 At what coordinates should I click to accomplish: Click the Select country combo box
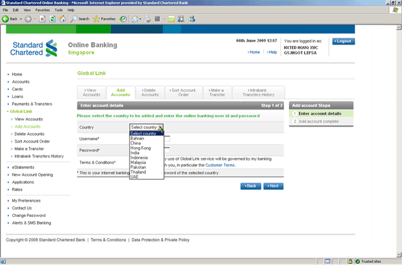147,127
